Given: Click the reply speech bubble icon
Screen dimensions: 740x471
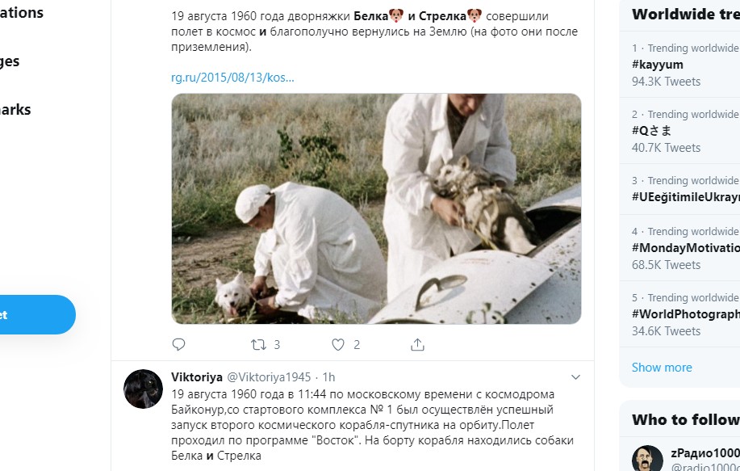Looking at the screenshot, I should pos(178,344).
